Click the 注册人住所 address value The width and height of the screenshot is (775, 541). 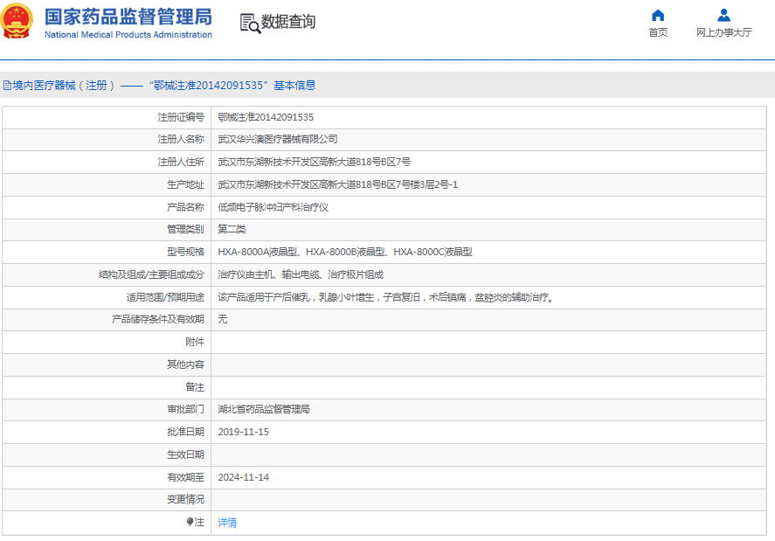[315, 162]
